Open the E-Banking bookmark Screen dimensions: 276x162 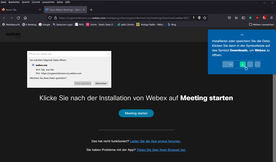point(29,25)
